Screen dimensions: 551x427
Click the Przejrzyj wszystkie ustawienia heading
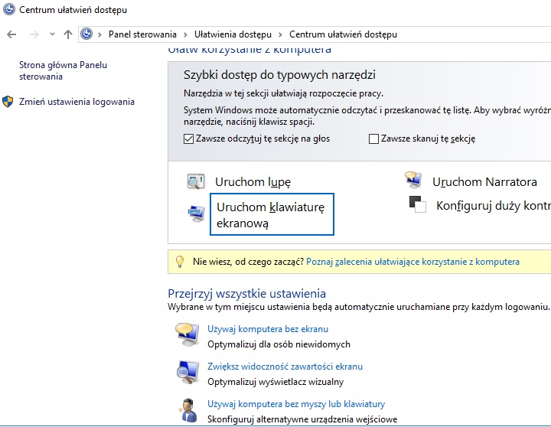(246, 293)
